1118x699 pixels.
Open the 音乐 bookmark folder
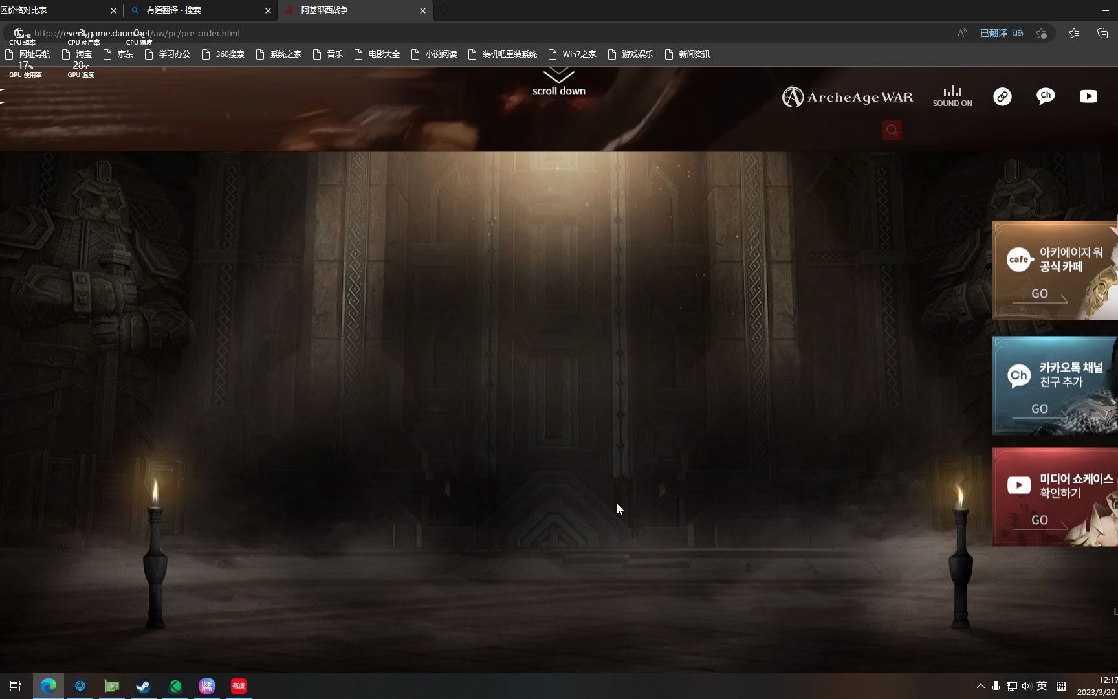[328, 54]
